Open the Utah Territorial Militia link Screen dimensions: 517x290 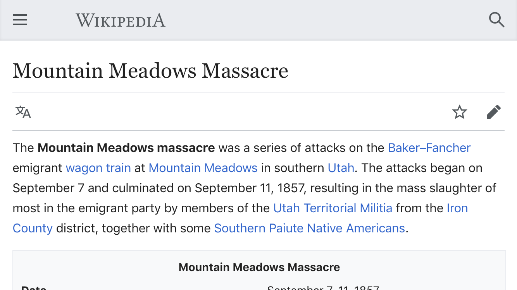333,208
